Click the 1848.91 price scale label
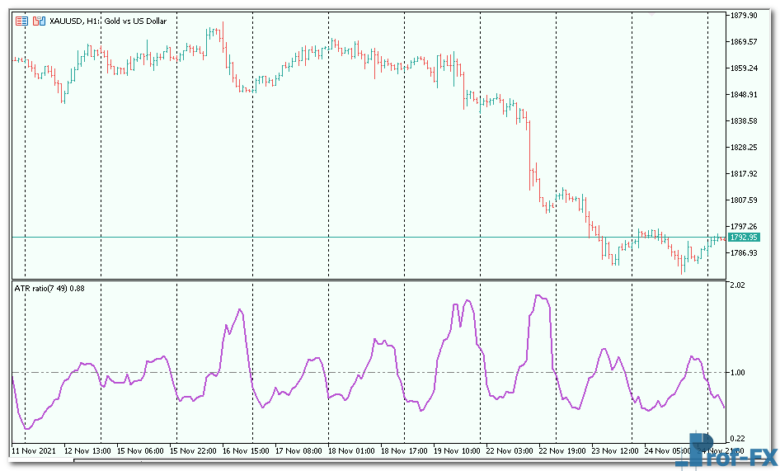The width and height of the screenshot is (780, 471). point(744,95)
